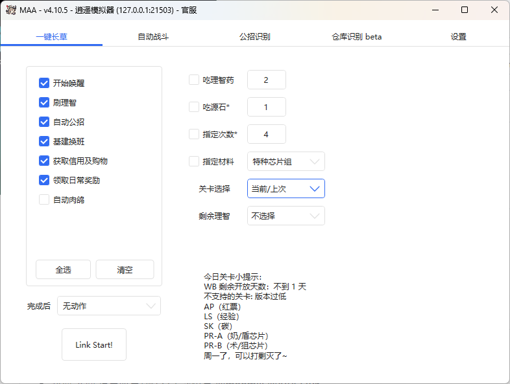Click the AP (红票) stage line
510x384 pixels.
pos(223,306)
